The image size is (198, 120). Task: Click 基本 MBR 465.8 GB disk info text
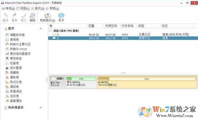tap(55, 84)
